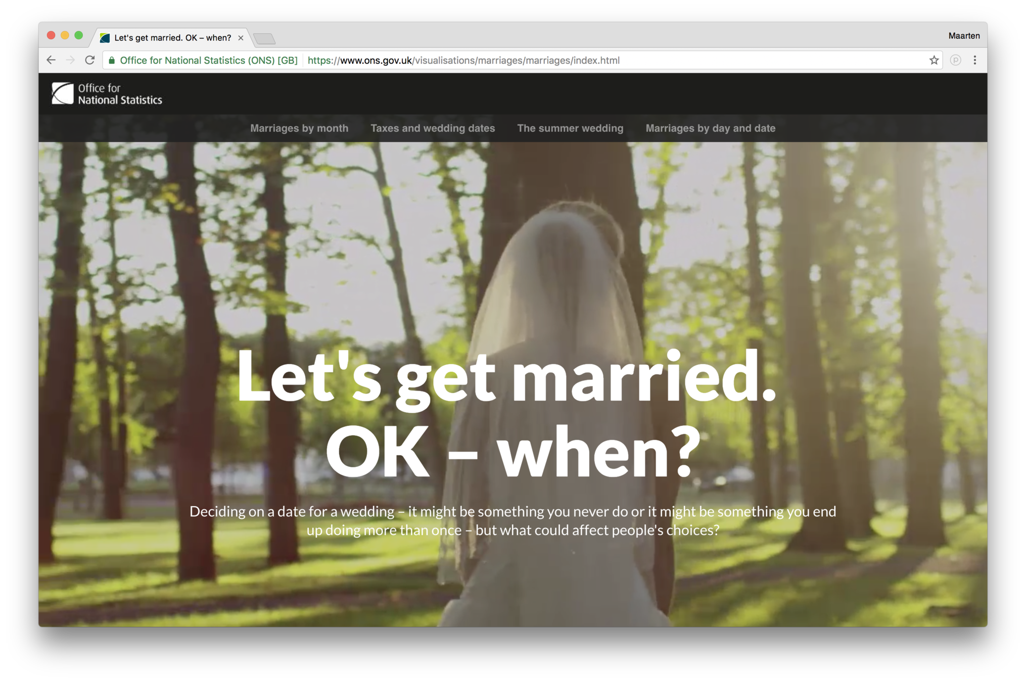Reload the page with refresh icon
The image size is (1026, 682).
90,60
